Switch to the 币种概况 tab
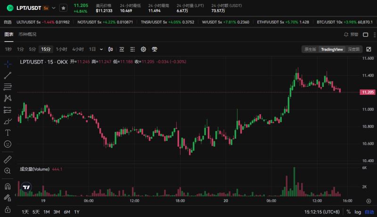Image resolution: width=377 pixels, height=217 pixels. [x=27, y=34]
